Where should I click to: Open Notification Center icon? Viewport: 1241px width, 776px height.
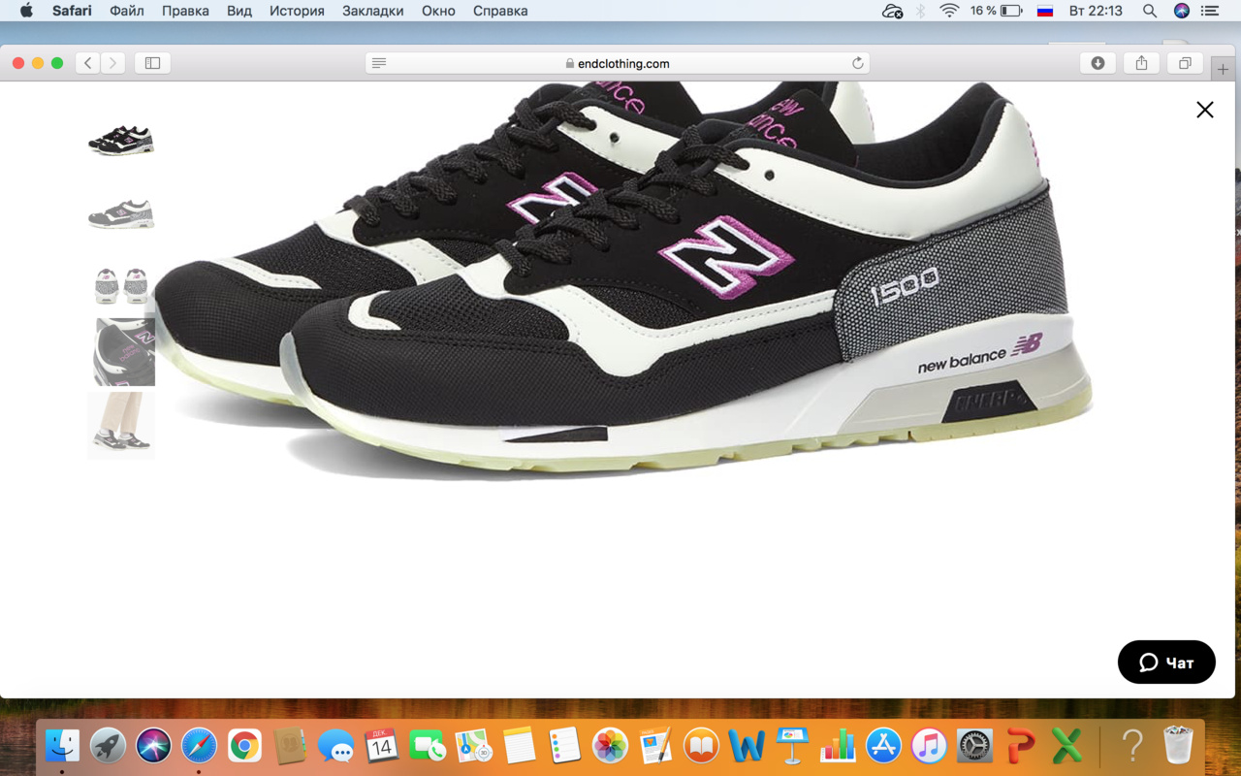pos(1210,11)
